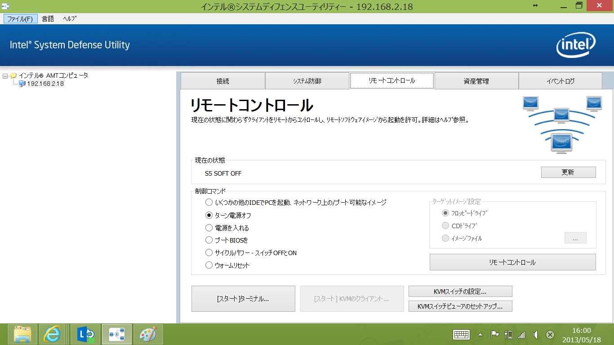
Task: Switch to the 接続 tab
Action: 223,81
